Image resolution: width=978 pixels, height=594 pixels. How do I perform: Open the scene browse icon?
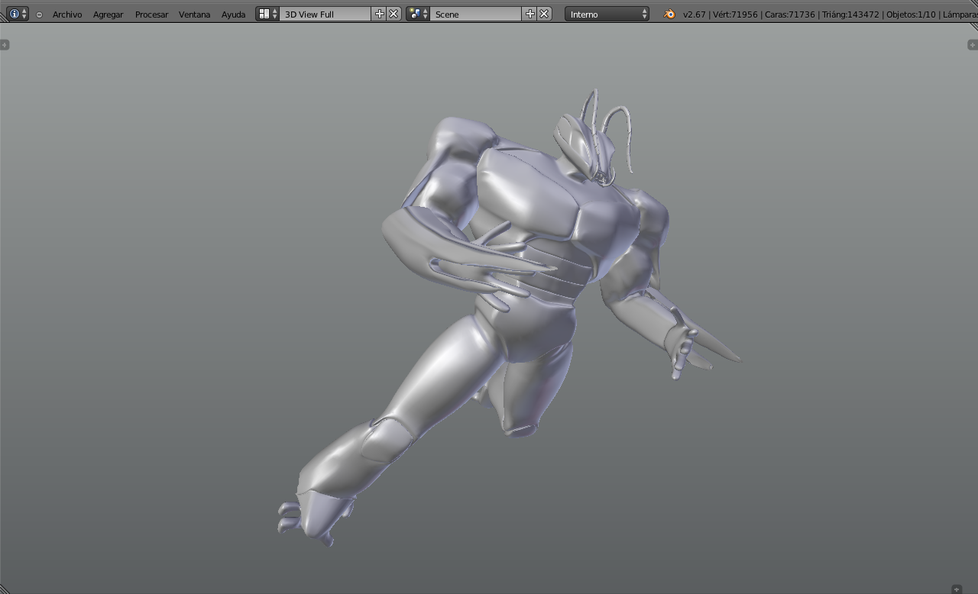(x=418, y=14)
